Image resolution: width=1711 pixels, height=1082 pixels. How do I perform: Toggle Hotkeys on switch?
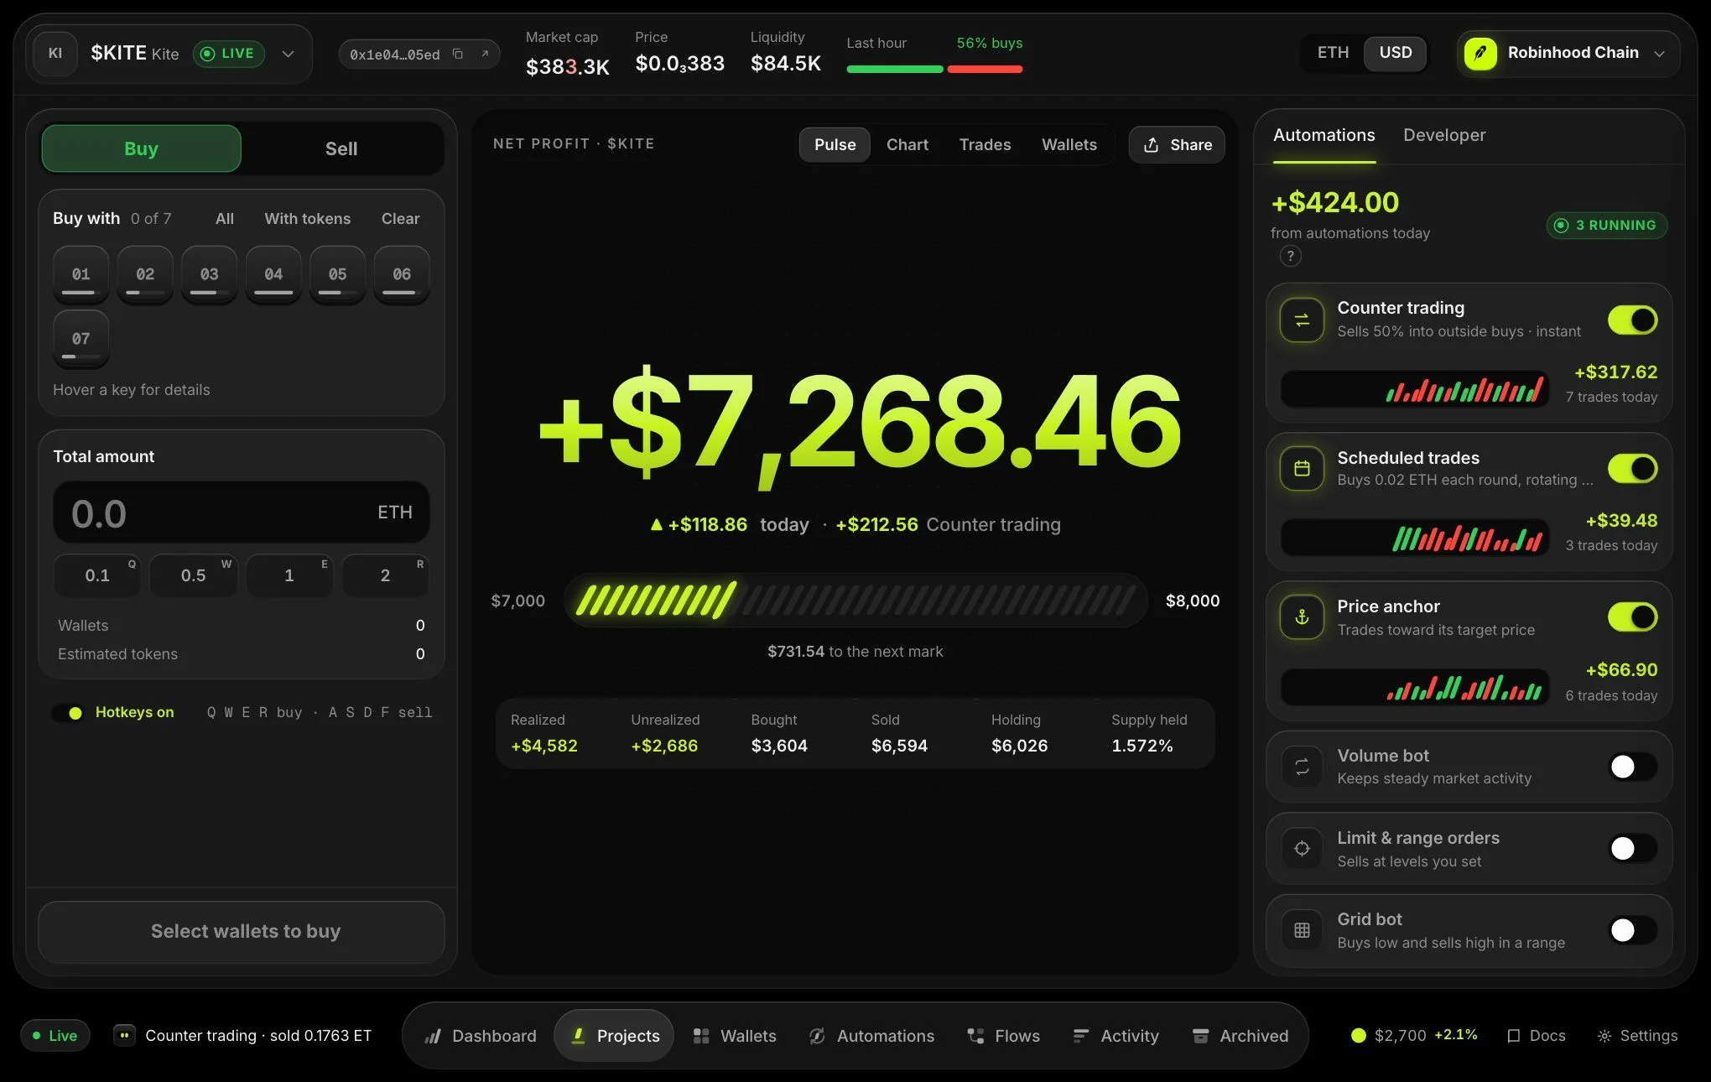(68, 712)
